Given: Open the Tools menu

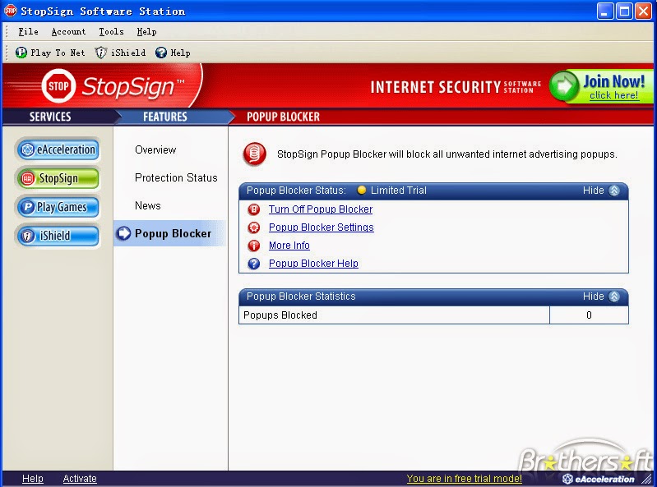Looking at the screenshot, I should pos(111,31).
